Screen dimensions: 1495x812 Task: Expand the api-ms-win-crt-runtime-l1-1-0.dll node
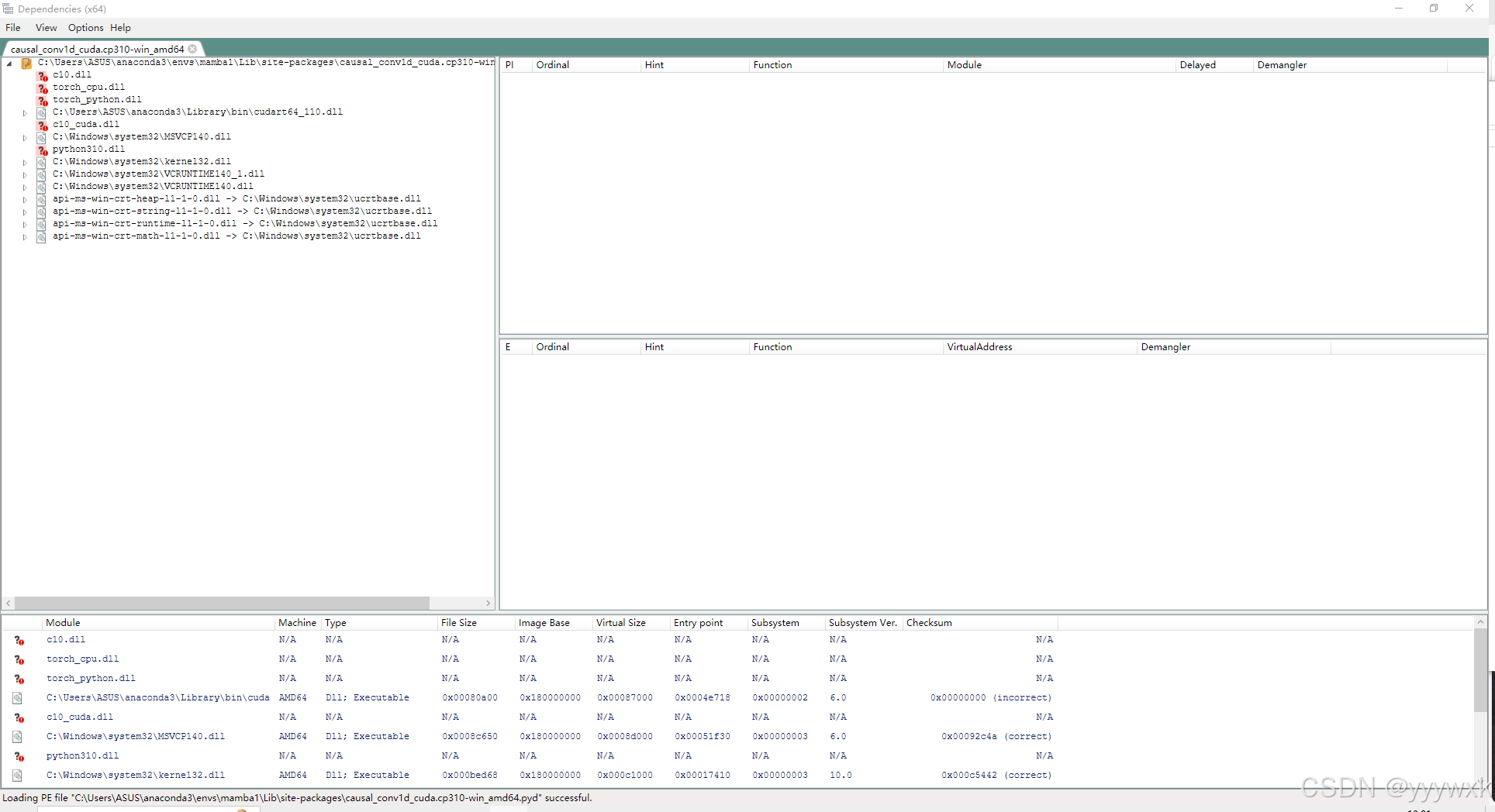coord(25,225)
